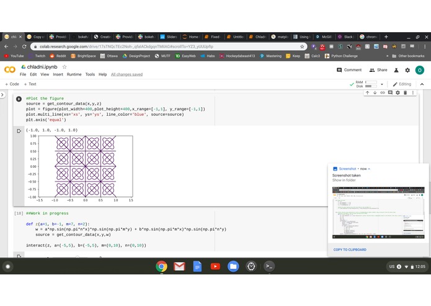
Task: Open the Editing mode dropdown
Action: (x=402, y=84)
